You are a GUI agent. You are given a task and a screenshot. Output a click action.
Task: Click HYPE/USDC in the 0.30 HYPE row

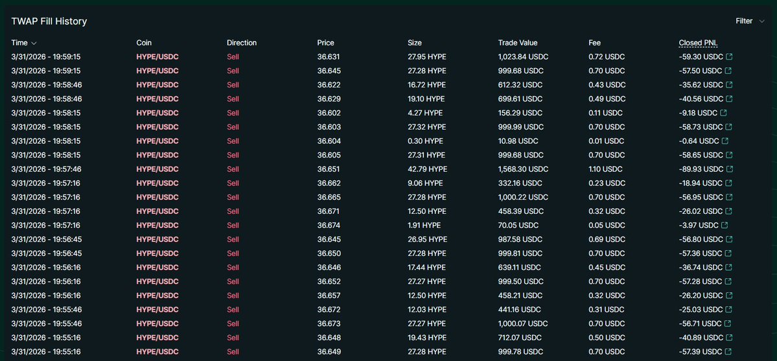click(157, 141)
